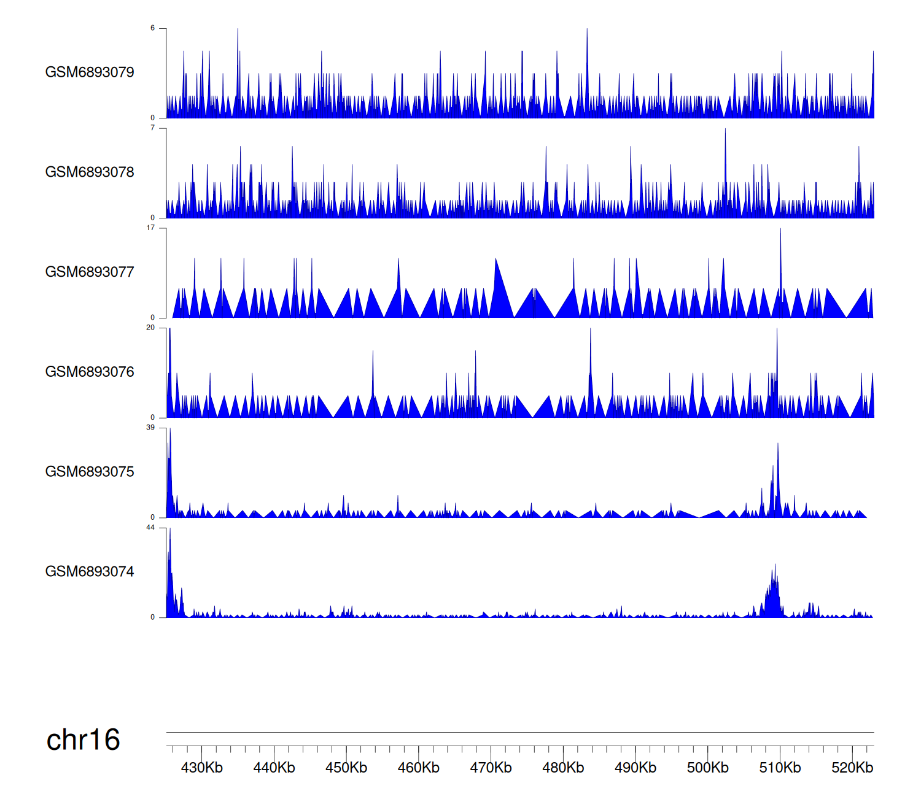921x810 pixels.
Task: Click the GSM6893077 track name
Action: [x=90, y=272]
